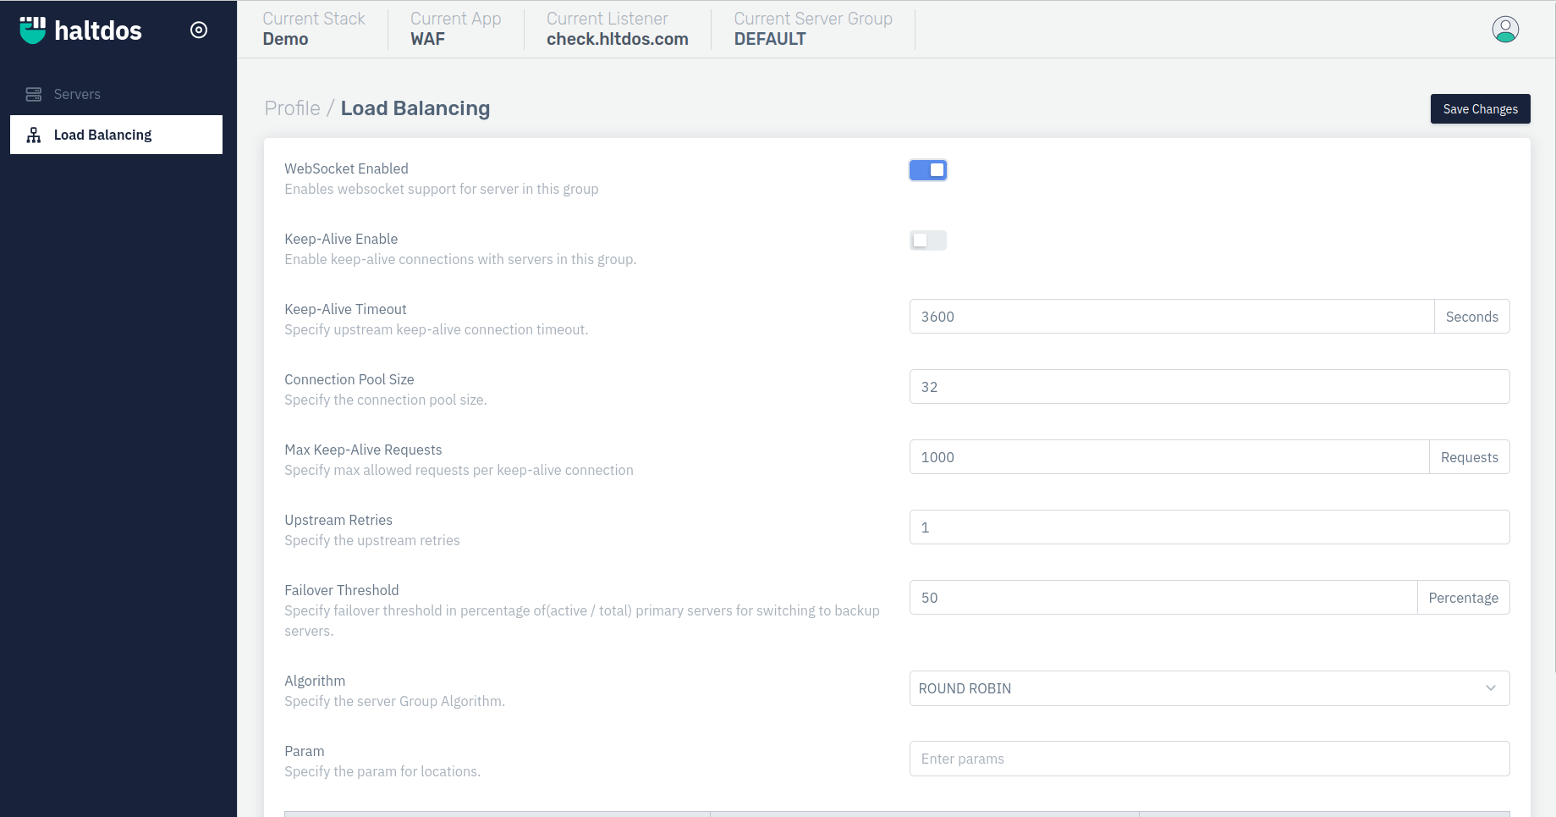
Task: Expand the Algorithm ROUND ROBIN dropdown
Action: 1209,688
